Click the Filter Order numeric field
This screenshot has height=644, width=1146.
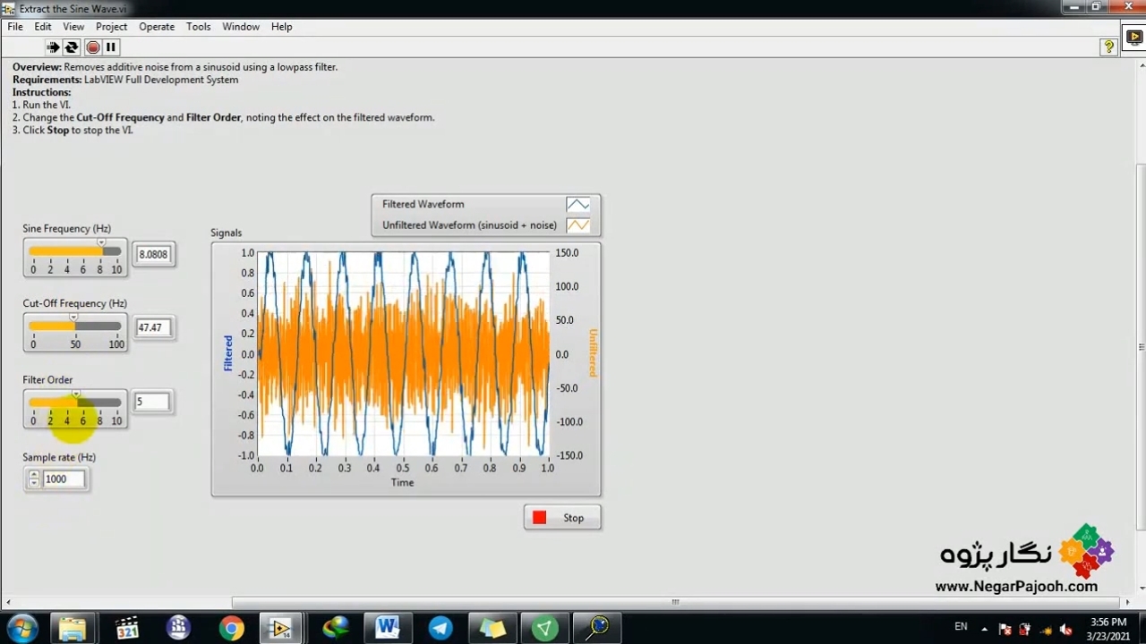pos(151,402)
